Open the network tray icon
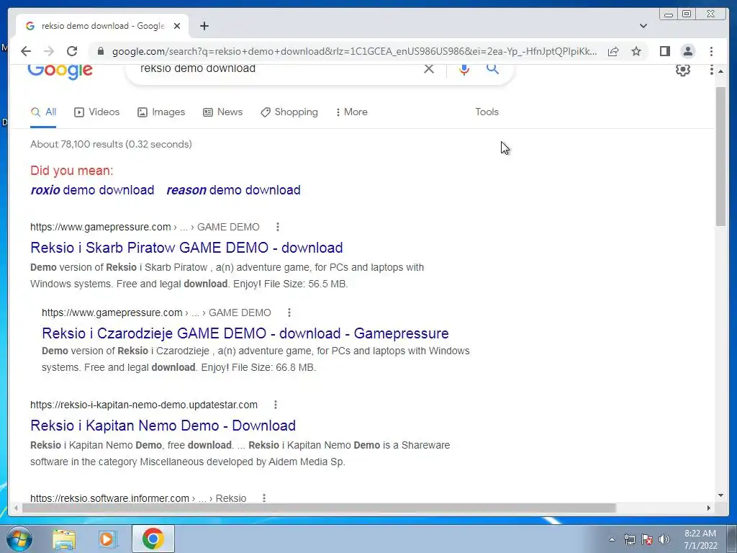Image resolution: width=737 pixels, height=553 pixels. [629, 539]
